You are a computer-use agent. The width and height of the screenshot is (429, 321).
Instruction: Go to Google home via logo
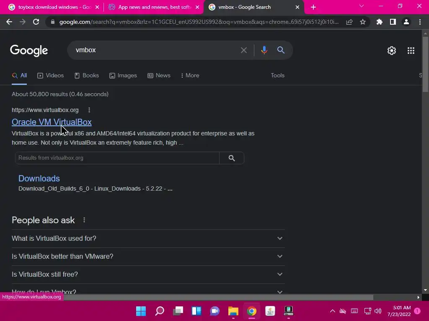(x=29, y=51)
